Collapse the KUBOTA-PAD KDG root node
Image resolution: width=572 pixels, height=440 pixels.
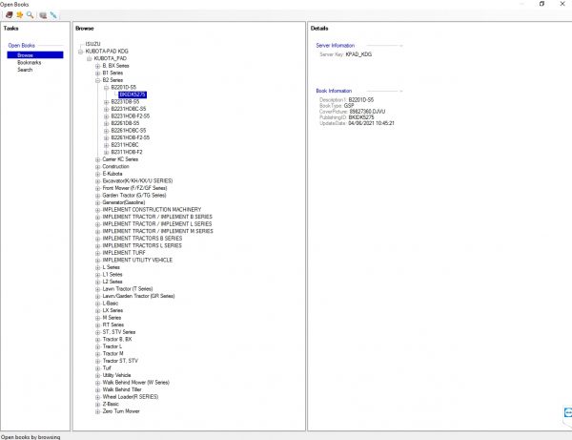(81, 52)
